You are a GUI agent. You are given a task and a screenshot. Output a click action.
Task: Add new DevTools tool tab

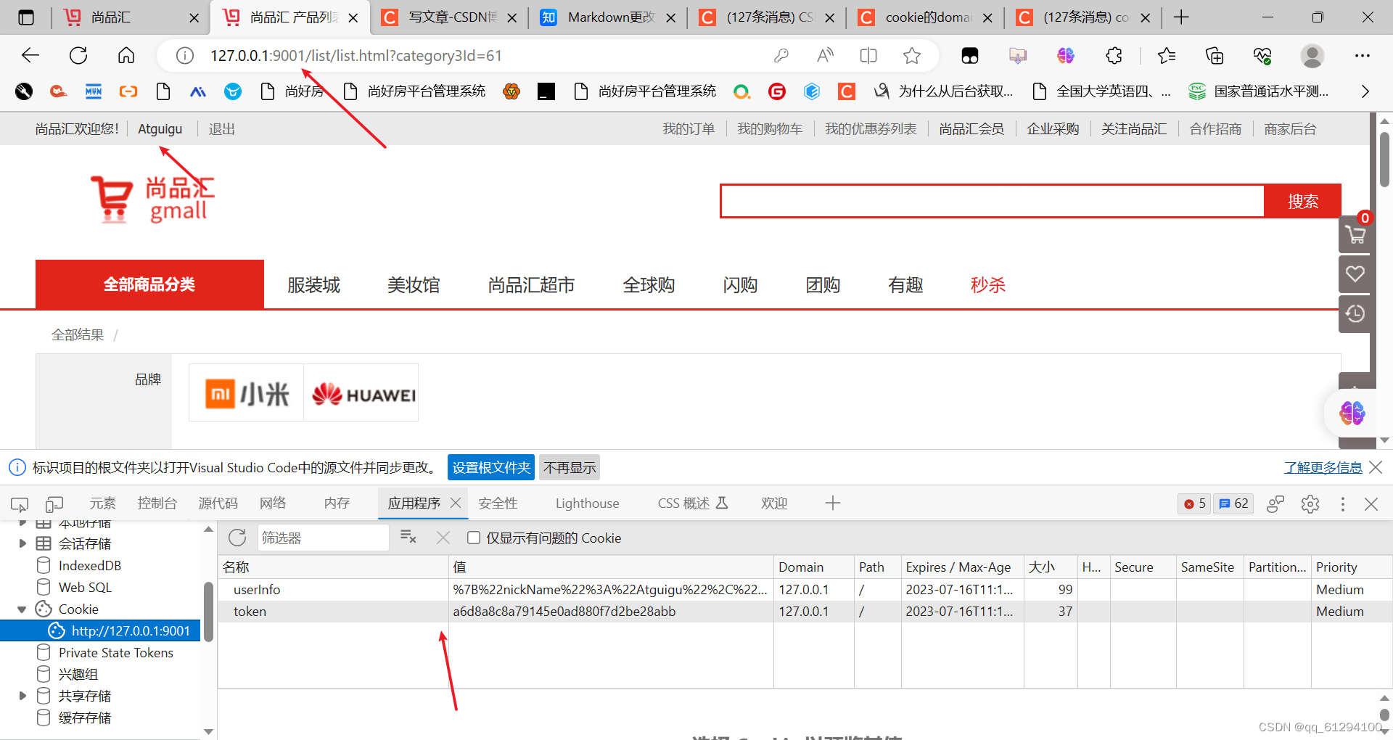833,503
